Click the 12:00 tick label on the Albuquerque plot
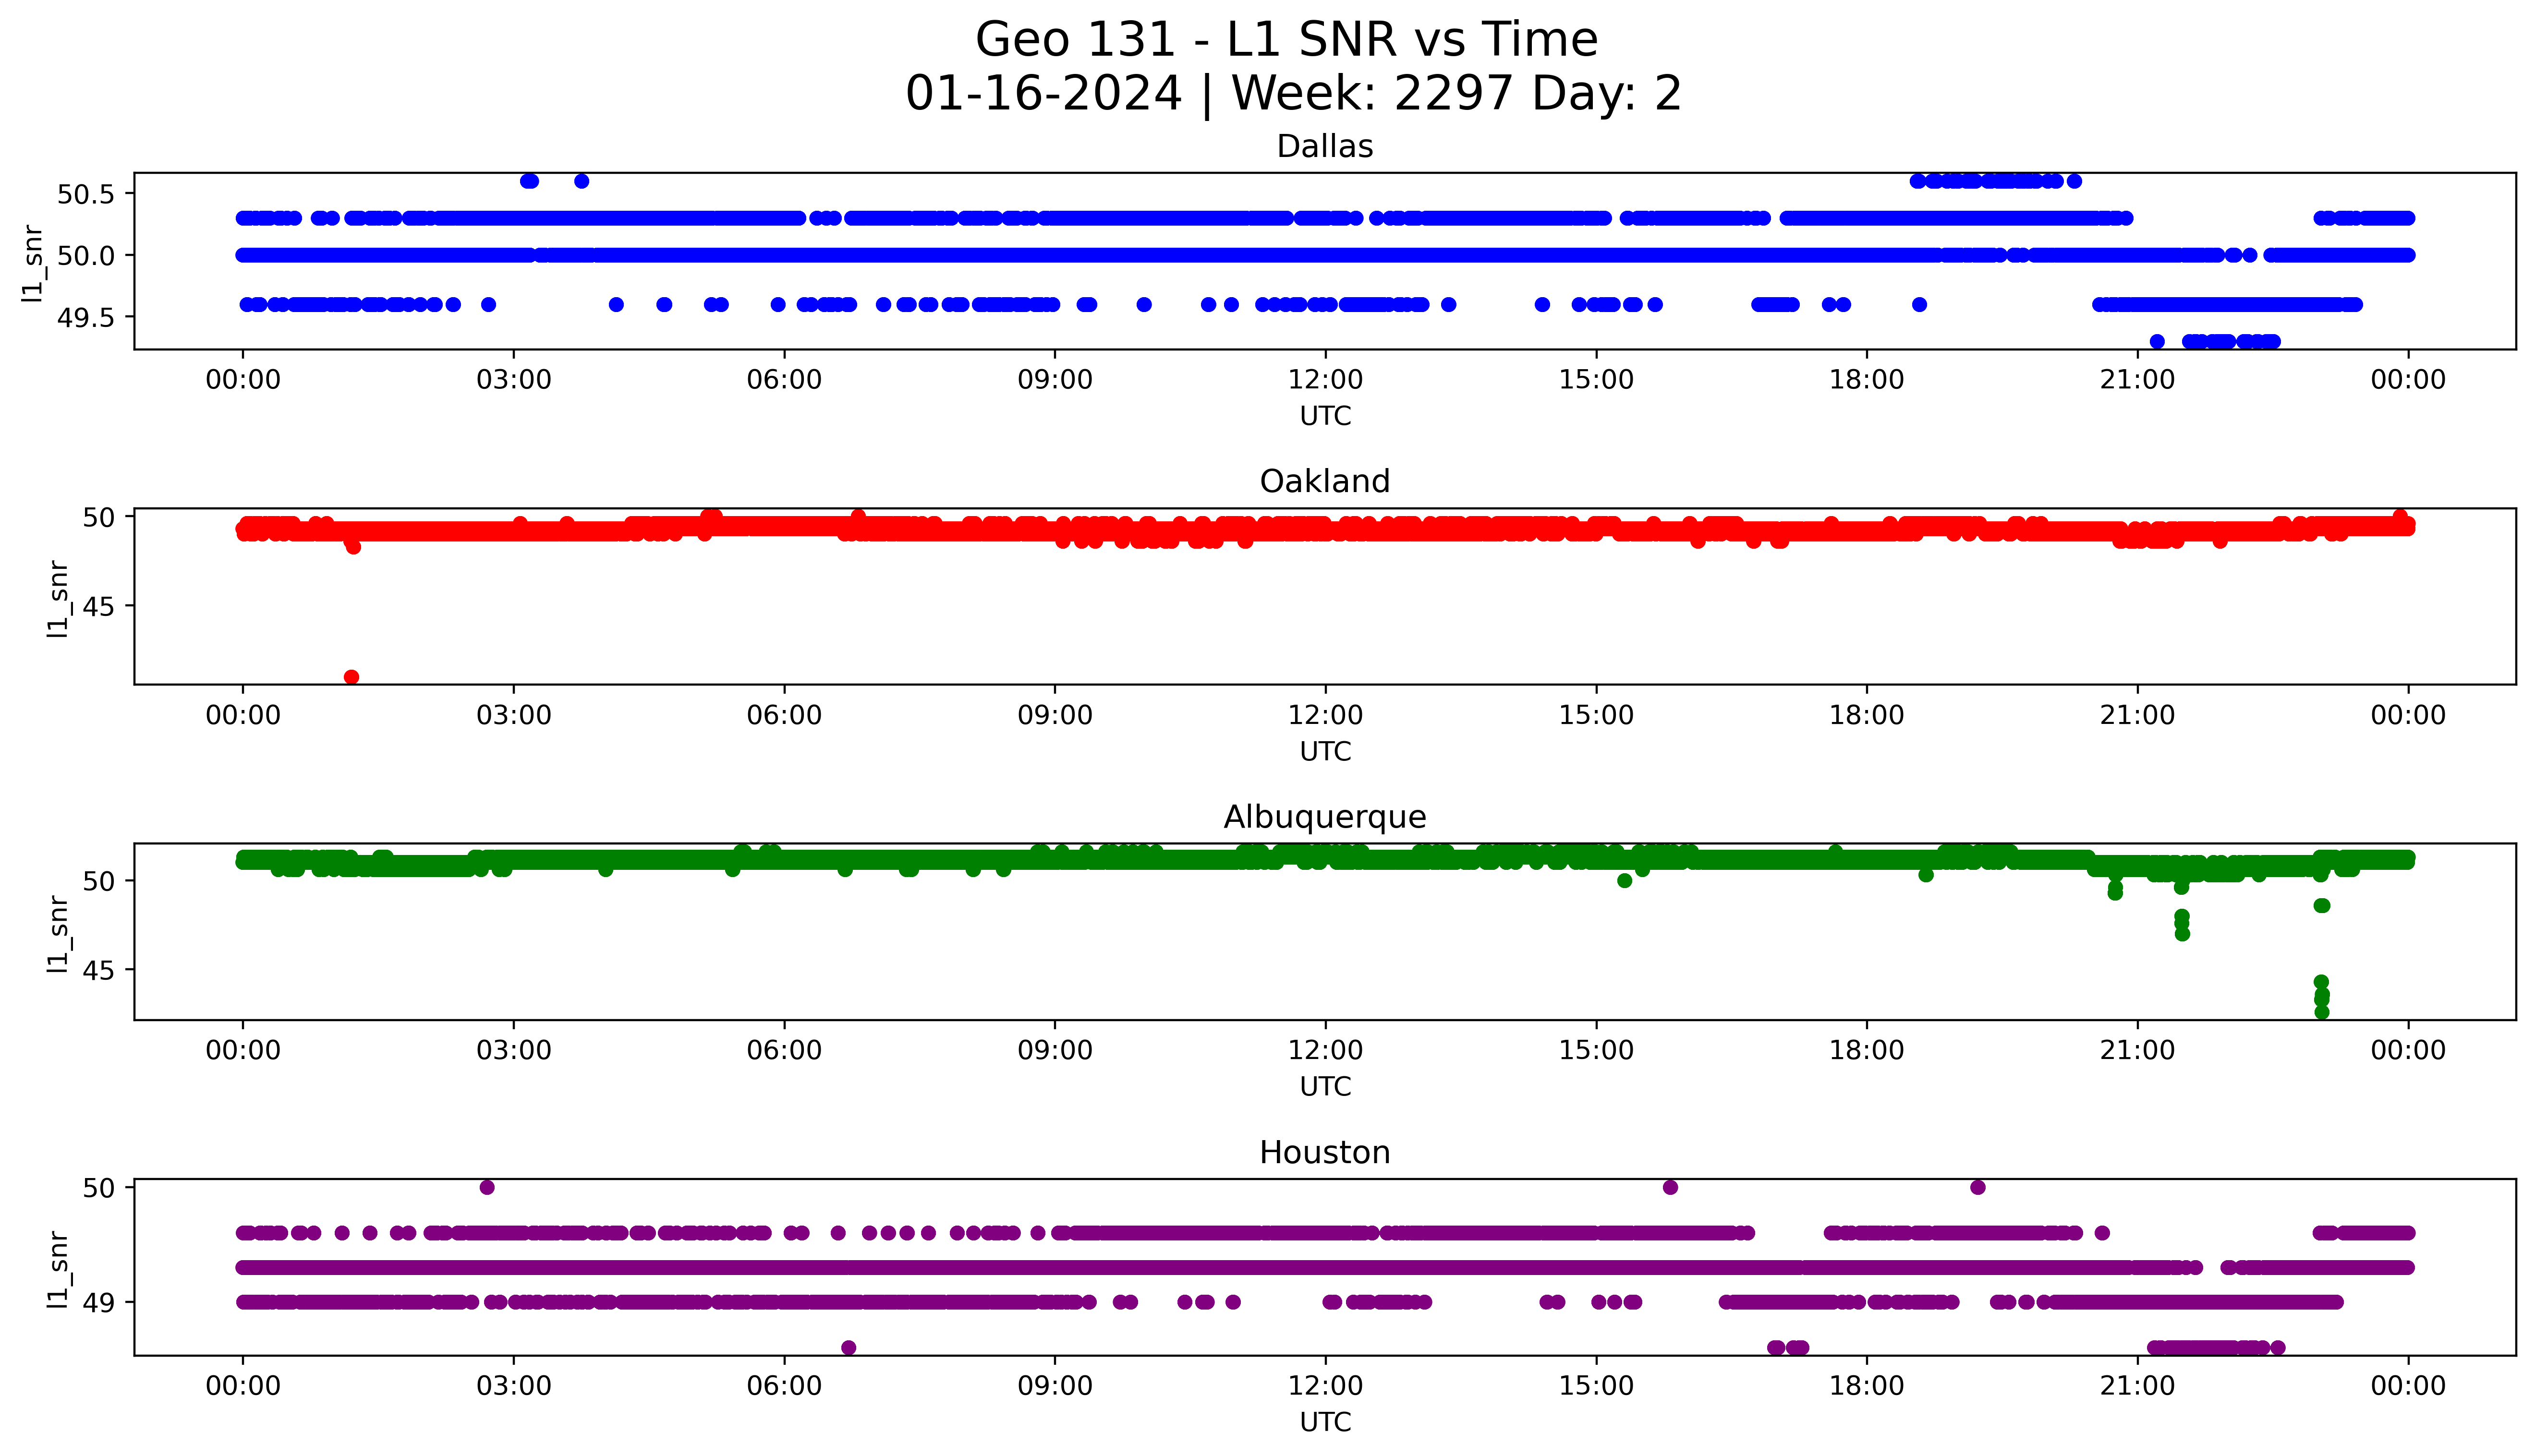The width and height of the screenshot is (2535, 1456). (1325, 1050)
